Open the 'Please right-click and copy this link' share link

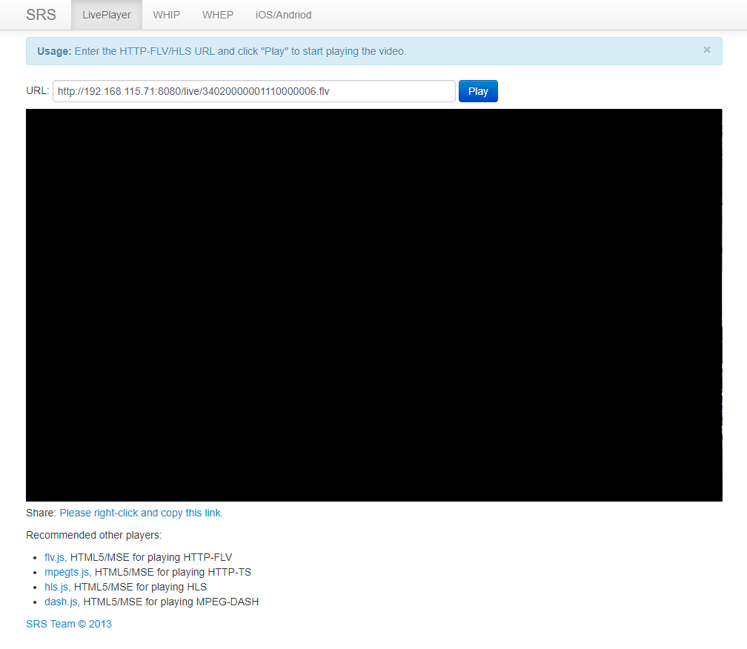(x=141, y=513)
